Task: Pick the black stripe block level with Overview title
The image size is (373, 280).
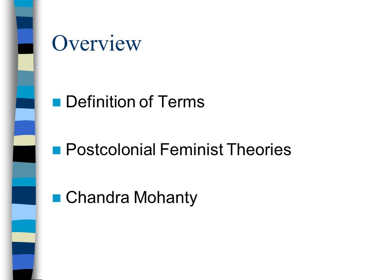Action: click(x=26, y=49)
